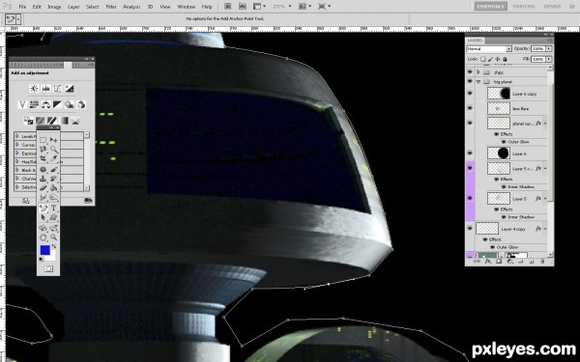Open the Analysis menu
The image size is (580, 362).
click(131, 7)
